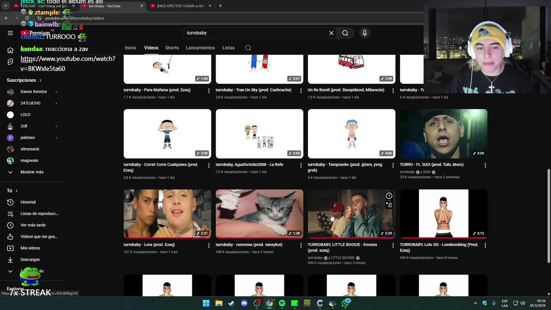Add the Emotes video to watch later

(389, 196)
